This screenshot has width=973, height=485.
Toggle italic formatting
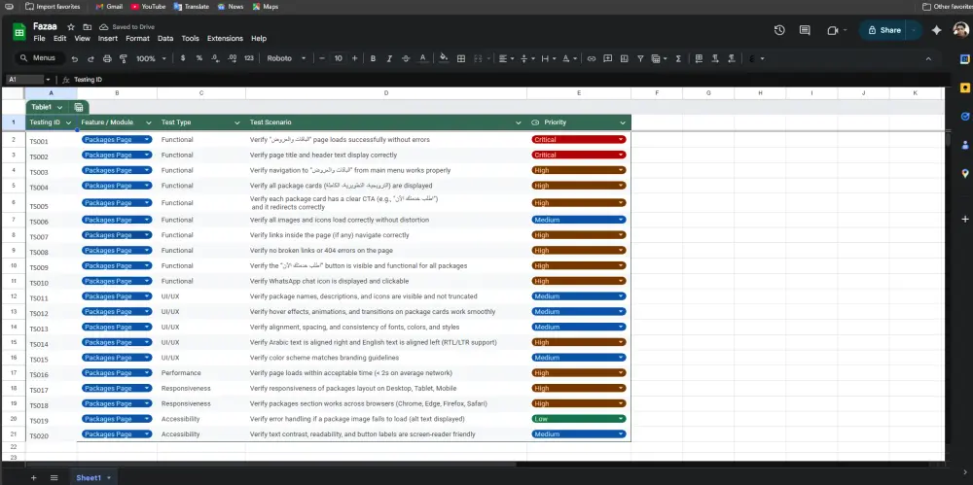pyautogui.click(x=390, y=58)
